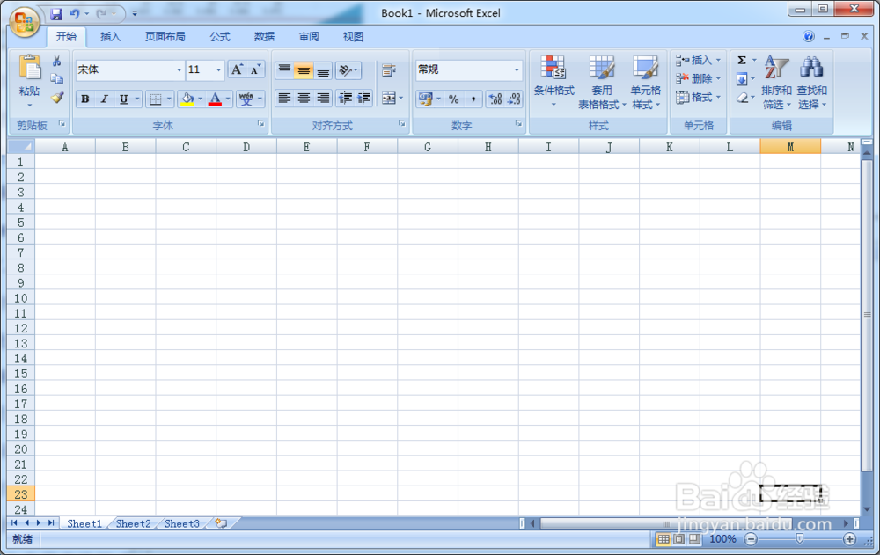The width and height of the screenshot is (880, 555).
Task: Customize quick access toolbar dropdown
Action: (x=135, y=13)
